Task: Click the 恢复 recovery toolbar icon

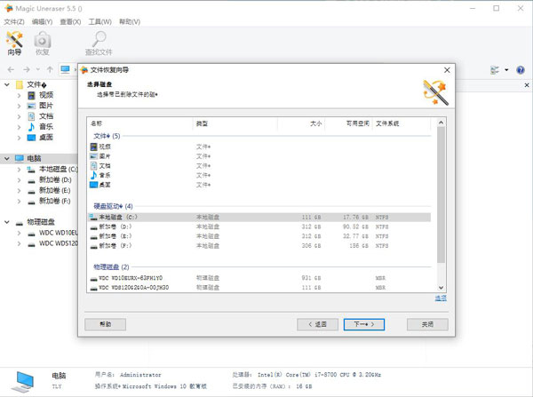Action: (x=42, y=44)
